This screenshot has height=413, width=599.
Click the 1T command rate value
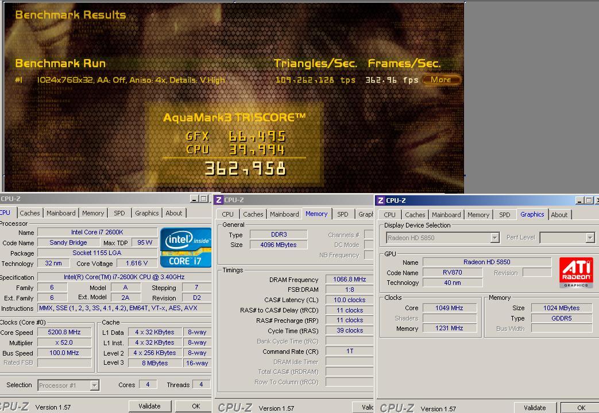[x=350, y=351]
